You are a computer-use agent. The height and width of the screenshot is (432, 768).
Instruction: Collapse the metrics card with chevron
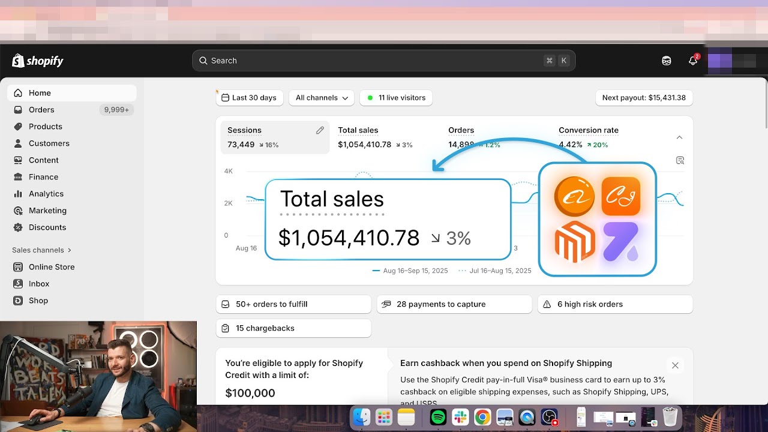(x=679, y=137)
